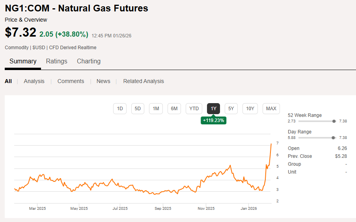The image size is (356, 222).
Task: Set chart range to 1D
Action: point(120,109)
